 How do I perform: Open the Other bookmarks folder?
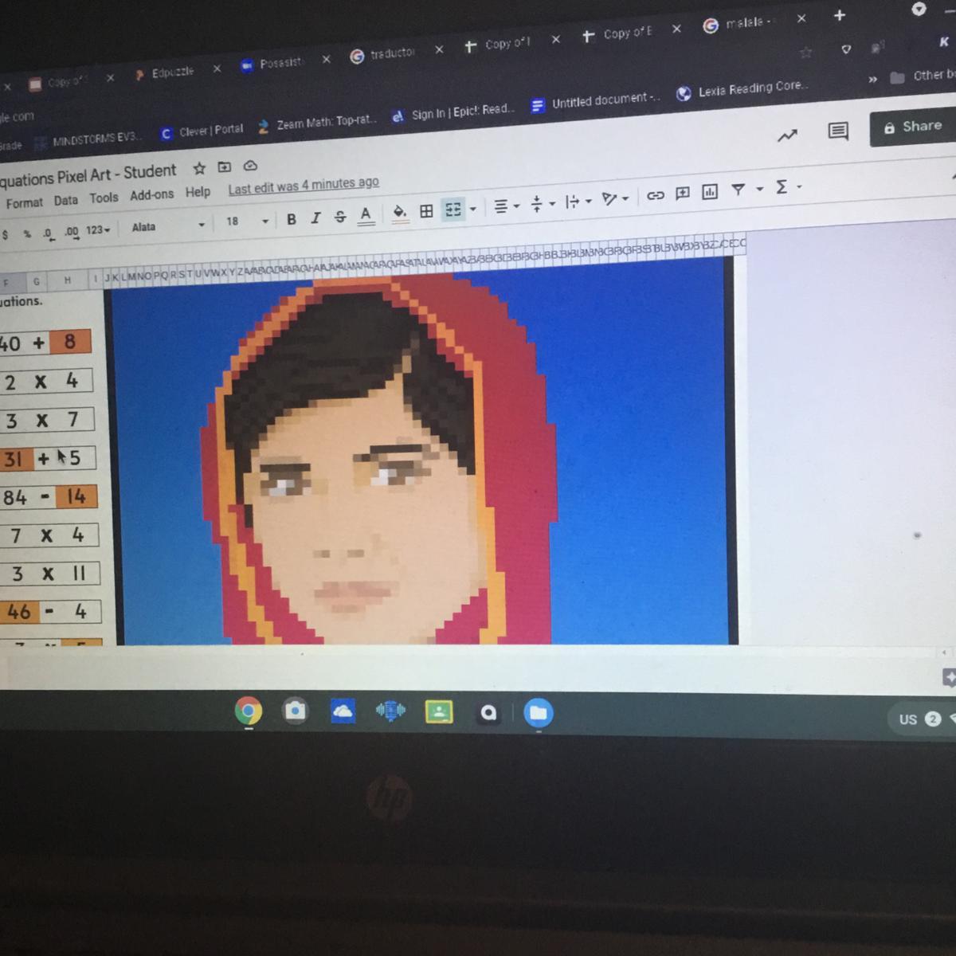[922, 76]
